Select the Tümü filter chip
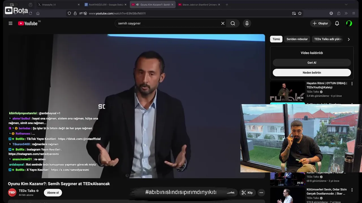The height and width of the screenshot is (203, 362). tap(276, 39)
